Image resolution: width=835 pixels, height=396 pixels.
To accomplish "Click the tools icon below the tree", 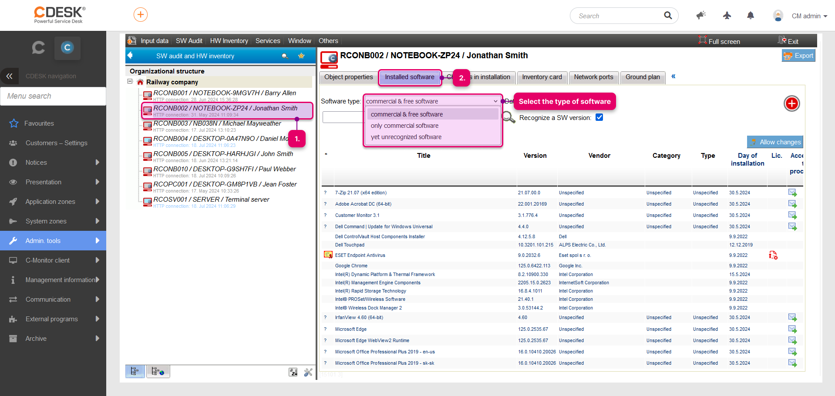I will [x=308, y=372].
